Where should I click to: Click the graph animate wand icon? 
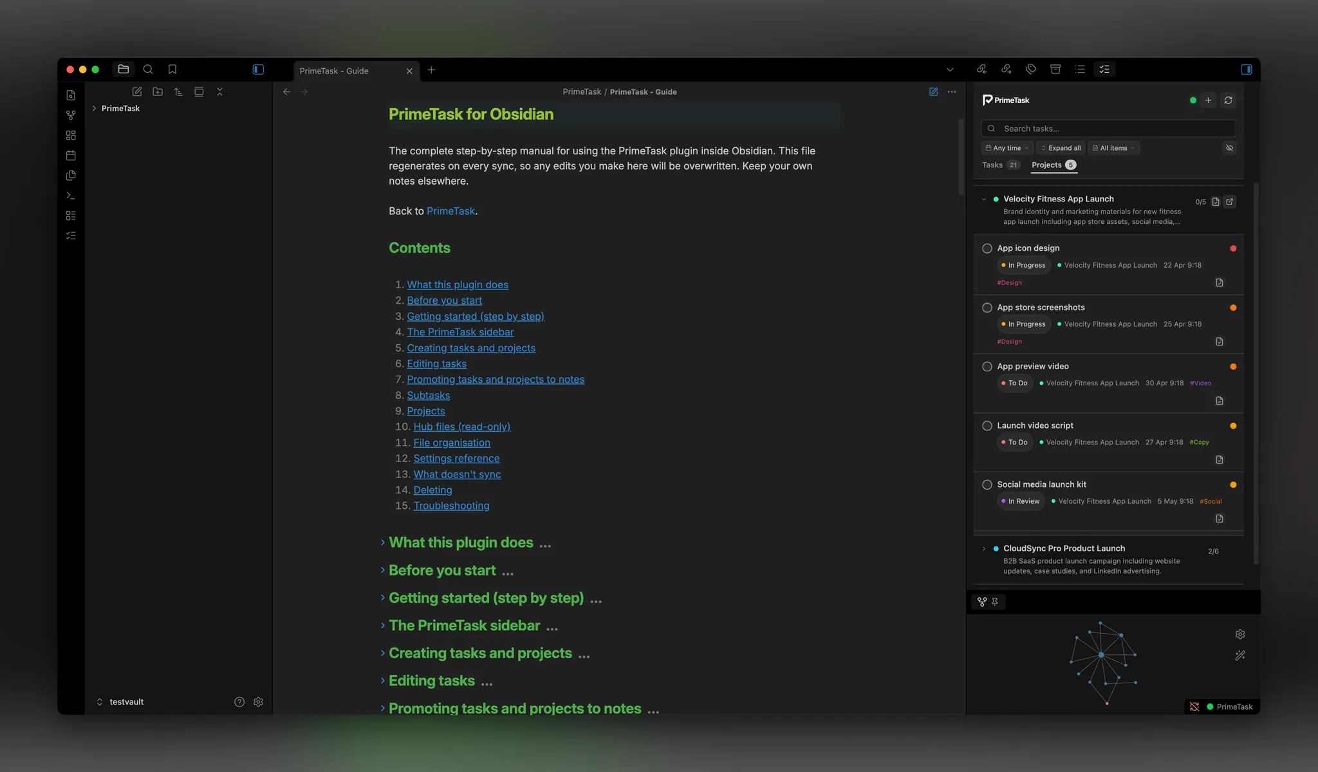point(1240,656)
